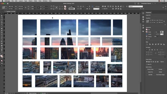Click the Frame Fitting Options button

(162, 62)
